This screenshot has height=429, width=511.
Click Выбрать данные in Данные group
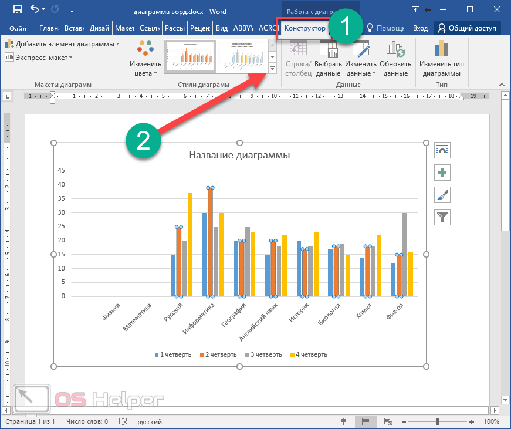point(328,59)
